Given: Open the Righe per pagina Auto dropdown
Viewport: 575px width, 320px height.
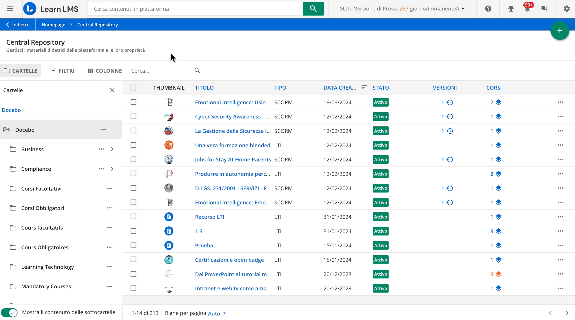Looking at the screenshot, I should point(216,313).
